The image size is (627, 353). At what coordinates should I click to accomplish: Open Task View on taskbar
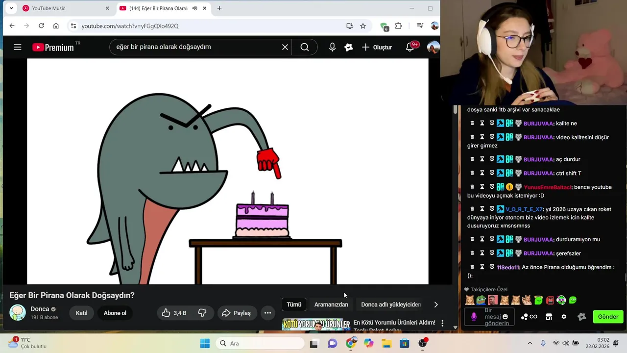pos(313,343)
